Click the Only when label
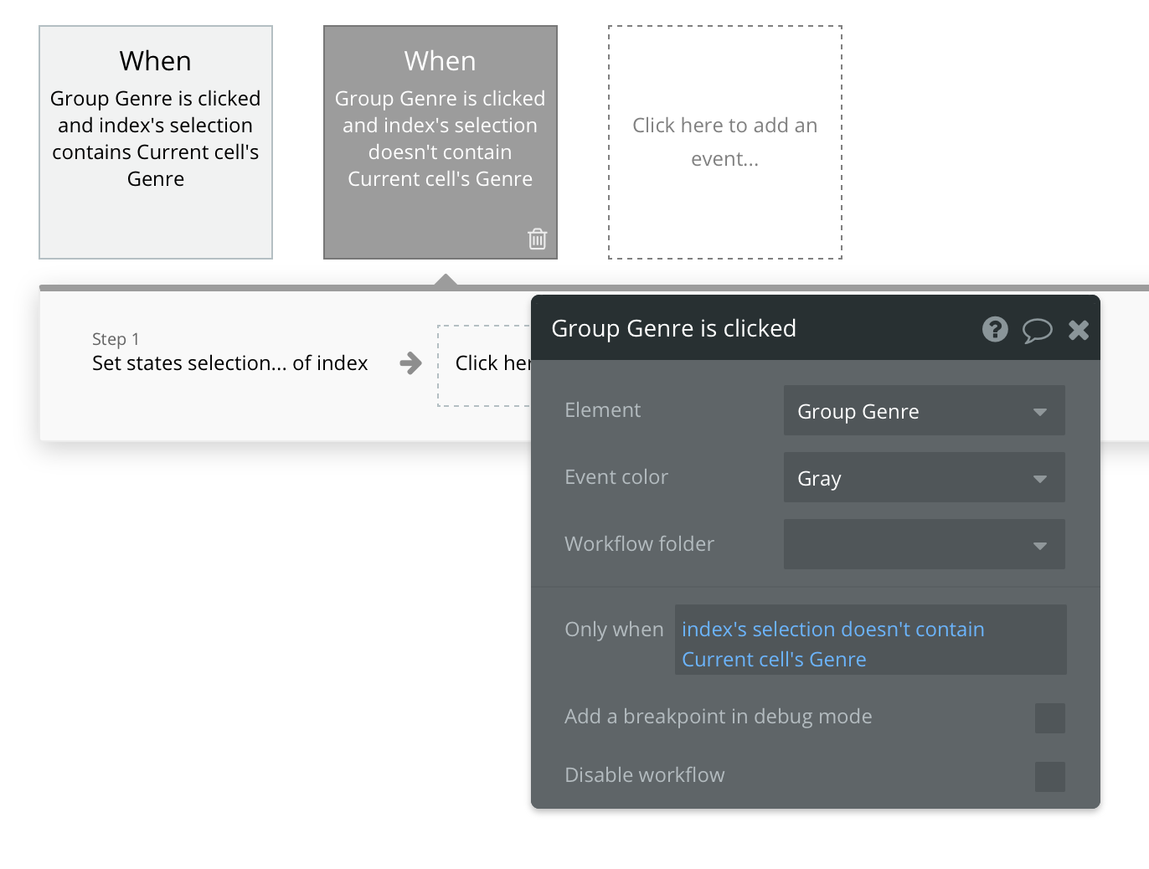Viewport: 1149px width, 869px height. coord(614,630)
